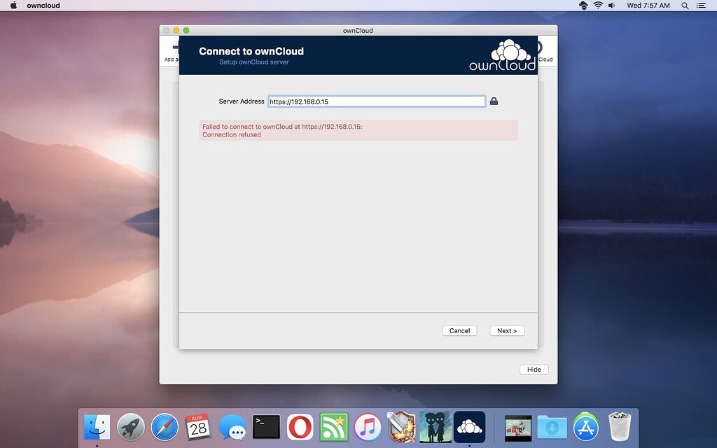Click the Next > button
Screen dimensions: 717x448
click(507, 330)
